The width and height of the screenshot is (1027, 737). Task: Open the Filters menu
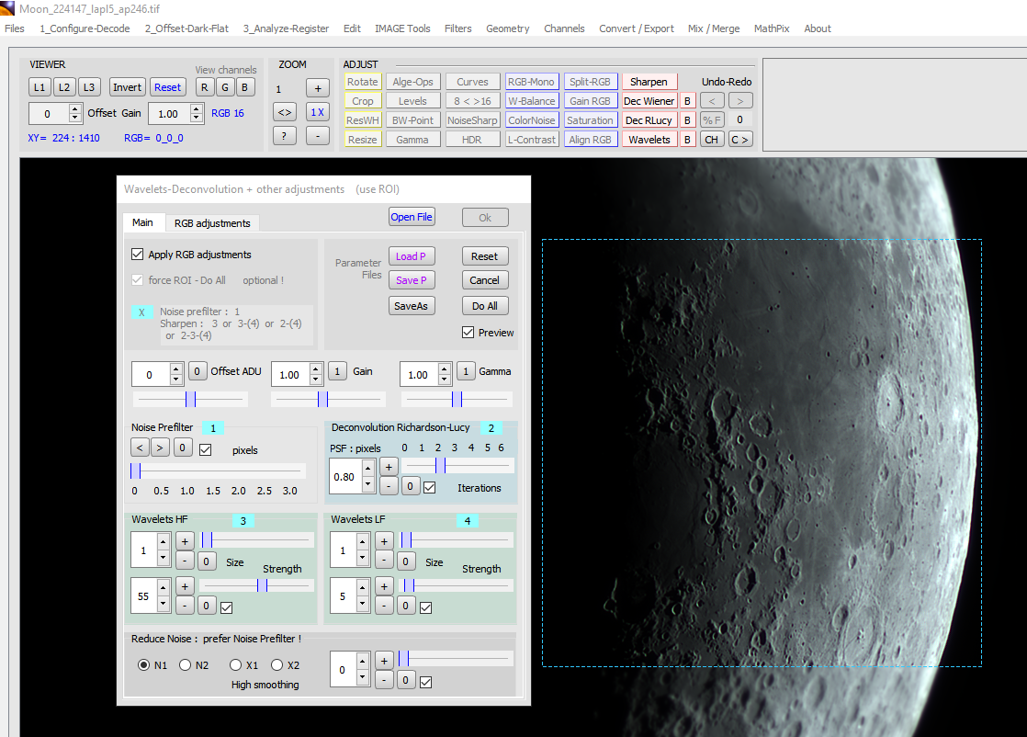457,28
